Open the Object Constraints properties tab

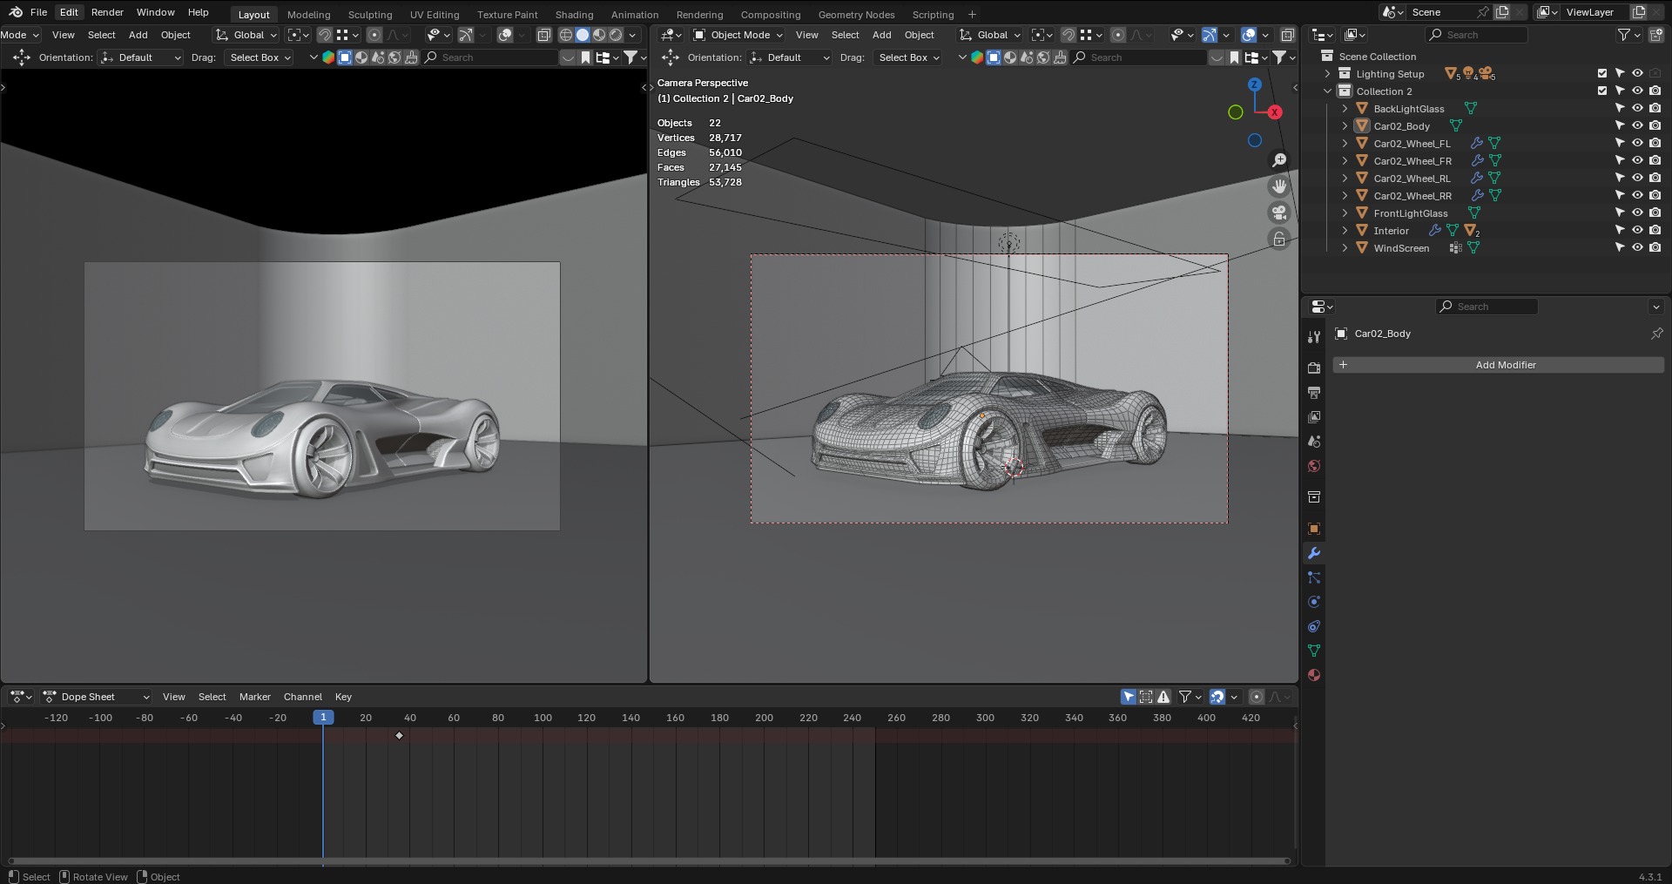coord(1314,626)
